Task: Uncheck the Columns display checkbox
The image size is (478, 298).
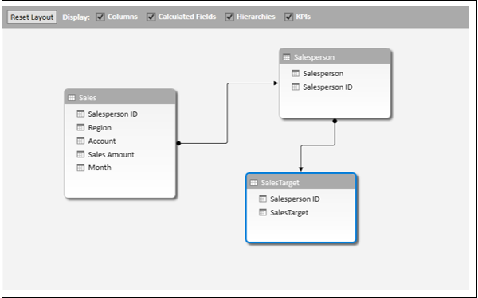Action: tap(100, 17)
